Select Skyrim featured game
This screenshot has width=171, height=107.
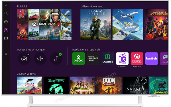tap(135, 85)
